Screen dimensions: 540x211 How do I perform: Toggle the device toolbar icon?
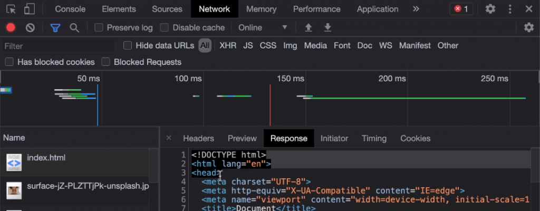pyautogui.click(x=30, y=9)
